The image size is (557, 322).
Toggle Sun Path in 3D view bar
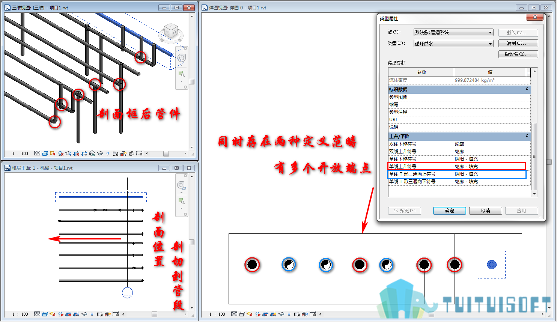click(52, 153)
